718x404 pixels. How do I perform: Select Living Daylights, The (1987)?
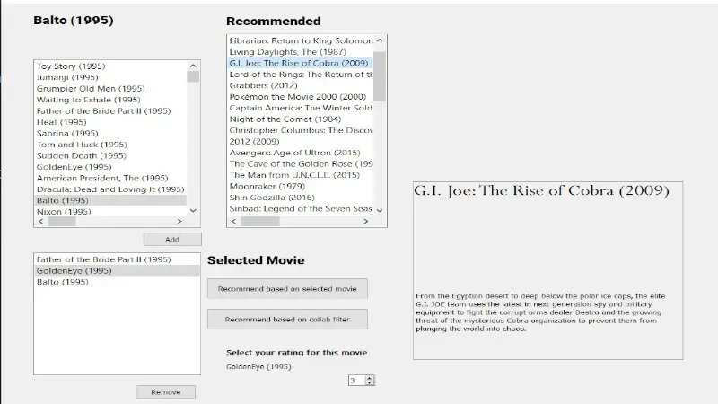coord(301,52)
